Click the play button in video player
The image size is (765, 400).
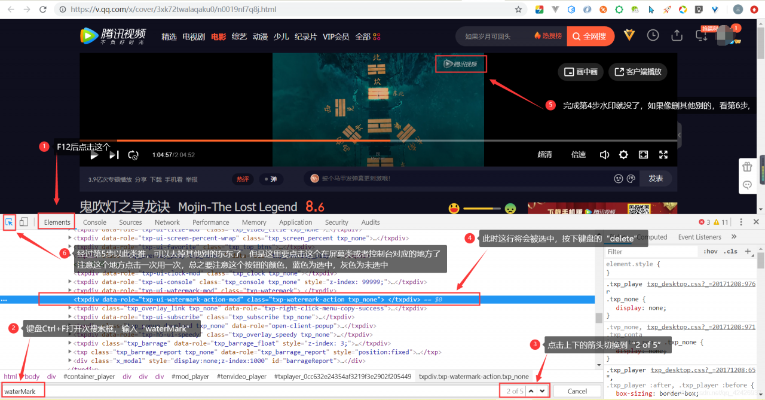coord(94,155)
